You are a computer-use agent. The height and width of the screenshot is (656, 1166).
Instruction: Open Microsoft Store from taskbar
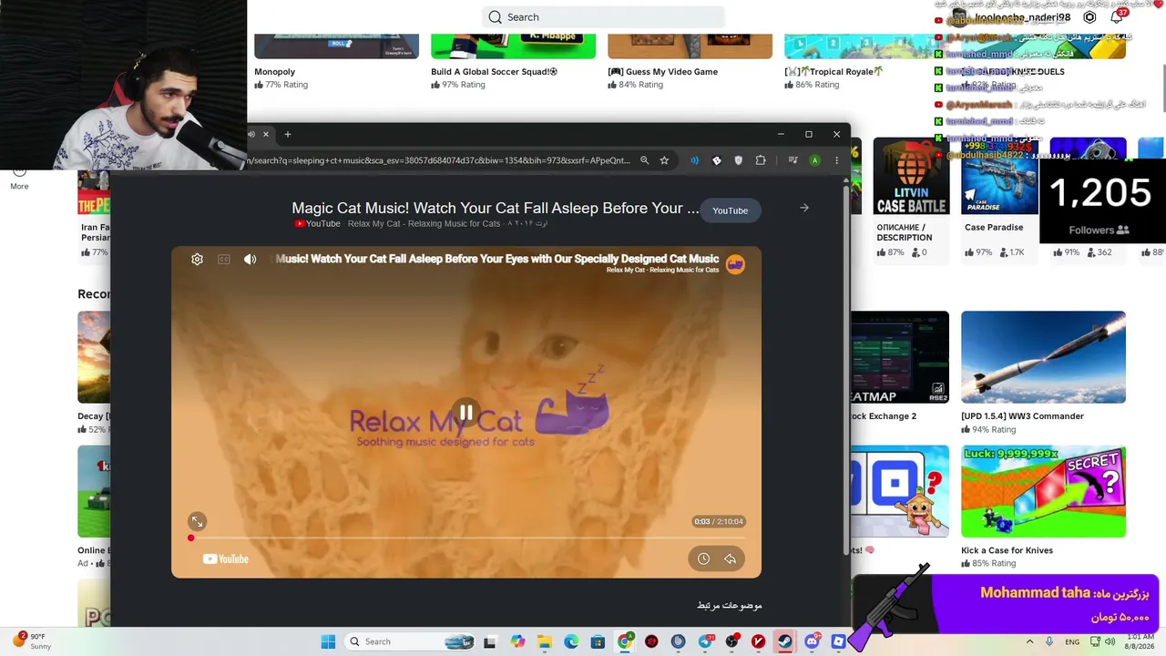pos(598,641)
